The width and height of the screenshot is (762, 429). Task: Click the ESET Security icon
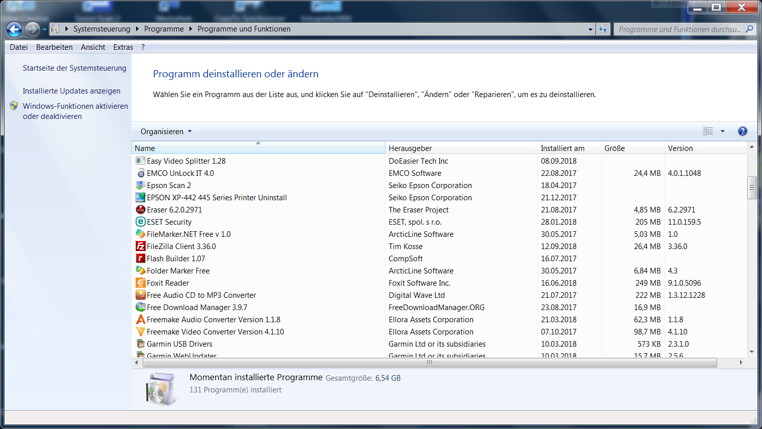pos(141,222)
